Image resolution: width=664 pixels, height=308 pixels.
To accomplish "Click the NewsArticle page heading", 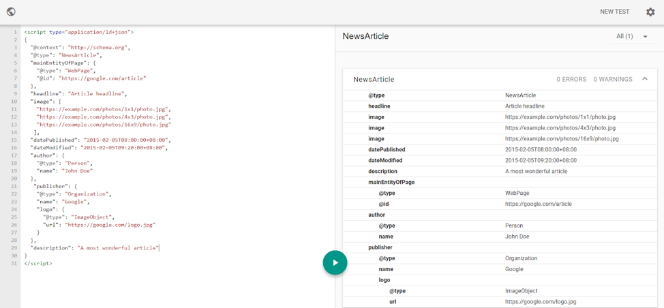I will (x=365, y=36).
